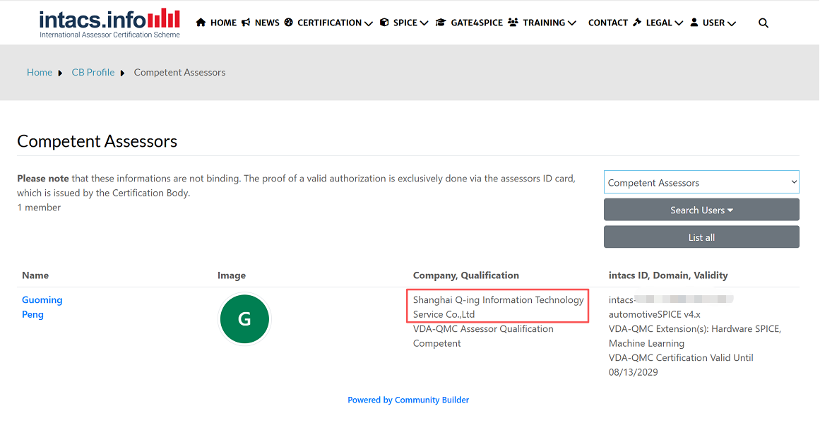
Task: Expand the Search Users button
Action: [x=701, y=210]
